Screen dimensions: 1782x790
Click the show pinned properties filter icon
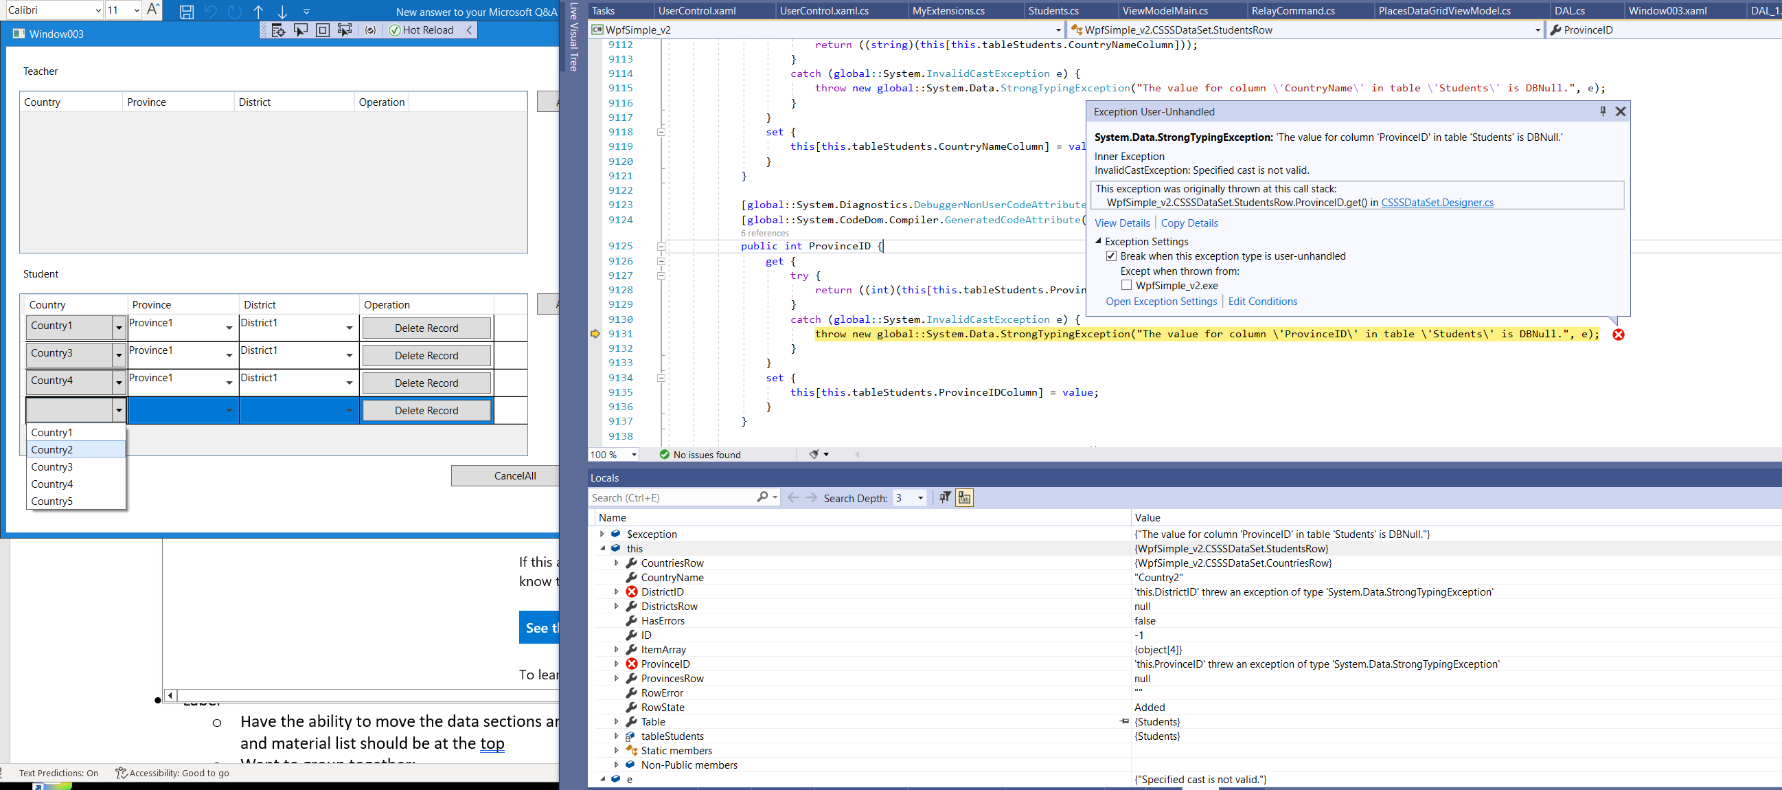pyautogui.click(x=944, y=497)
